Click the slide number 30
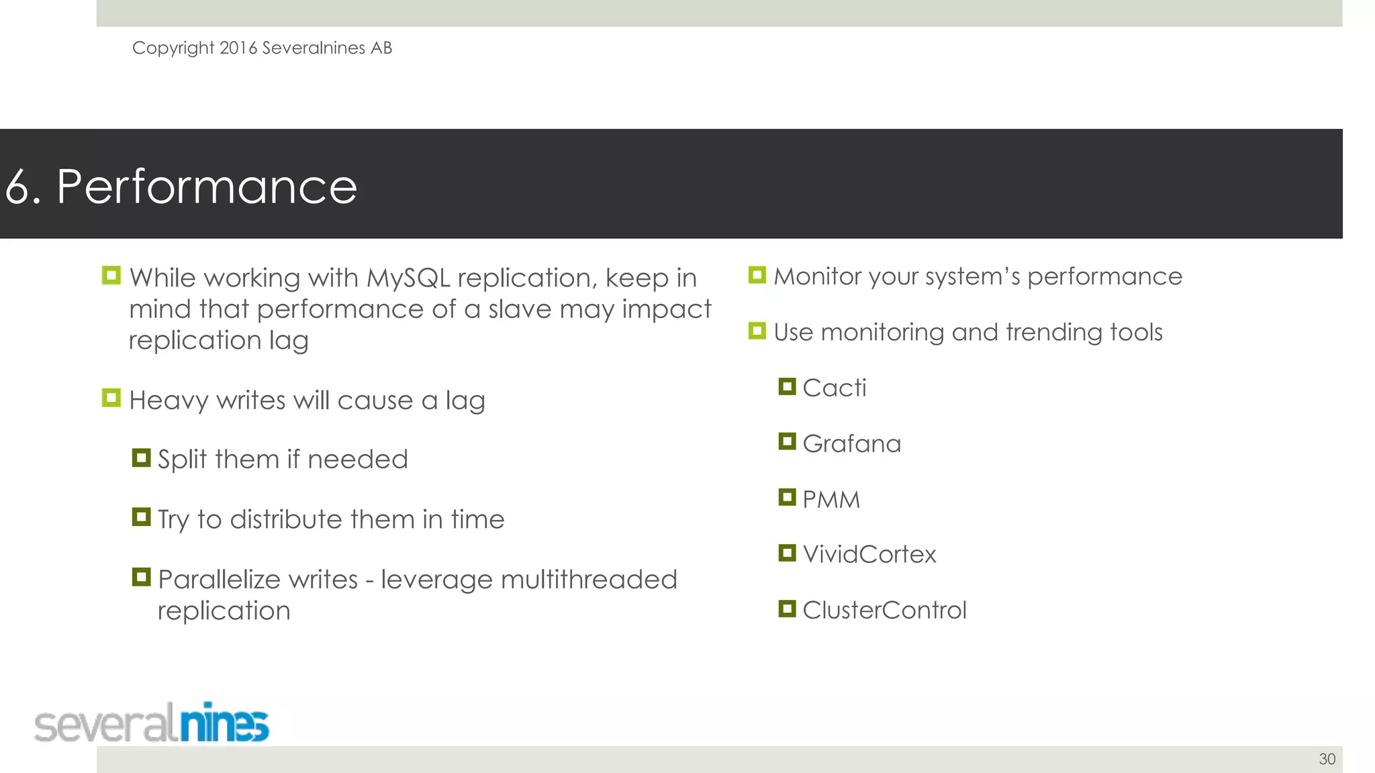The height and width of the screenshot is (773, 1375). click(1327, 759)
